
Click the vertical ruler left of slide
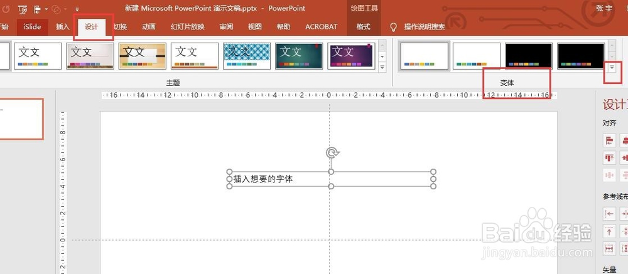63,192
